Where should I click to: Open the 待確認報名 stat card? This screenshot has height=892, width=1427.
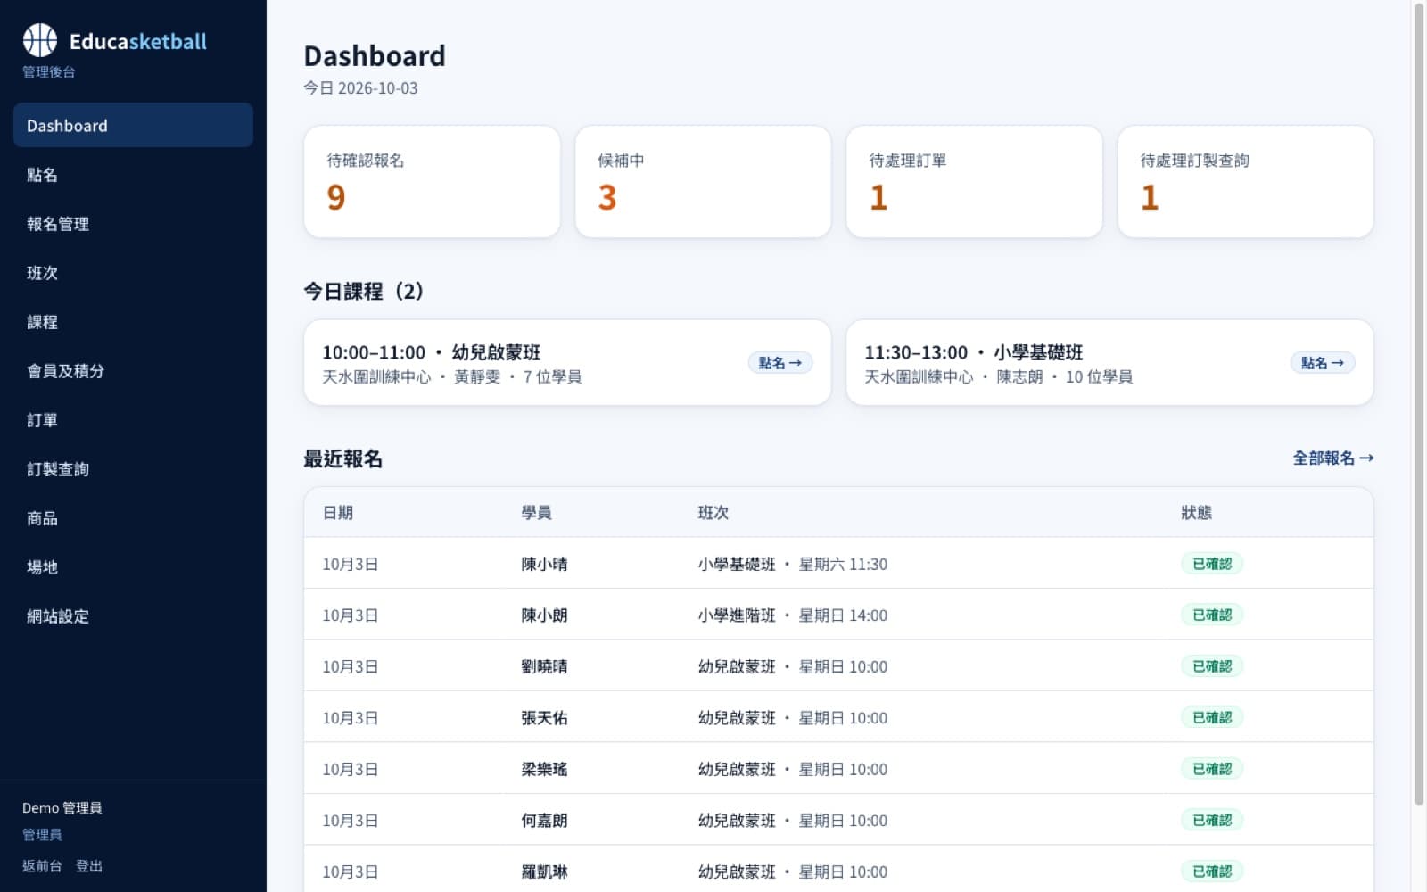click(x=432, y=181)
